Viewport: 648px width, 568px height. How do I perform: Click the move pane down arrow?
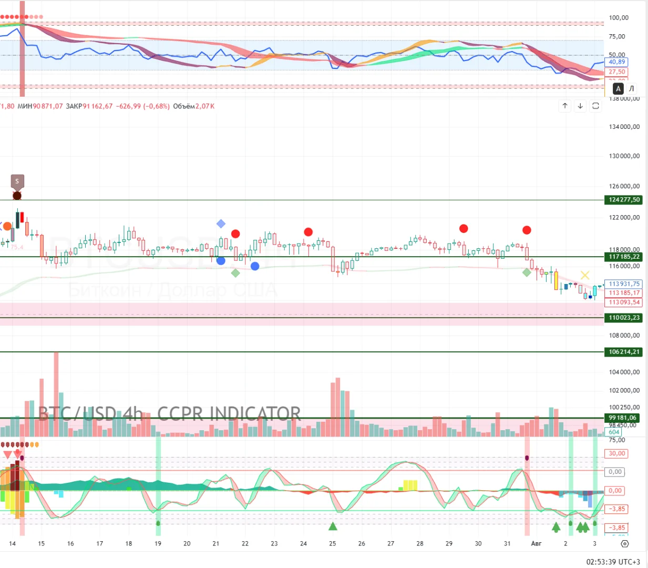pos(580,106)
